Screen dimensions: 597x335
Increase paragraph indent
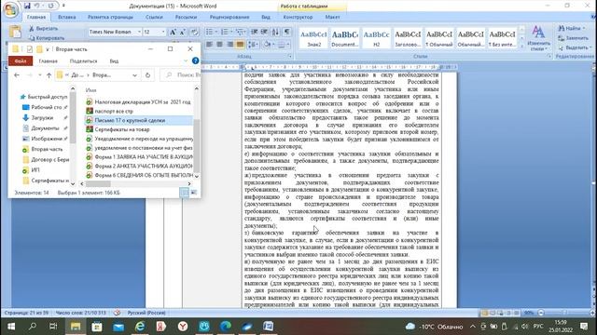[x=264, y=32]
